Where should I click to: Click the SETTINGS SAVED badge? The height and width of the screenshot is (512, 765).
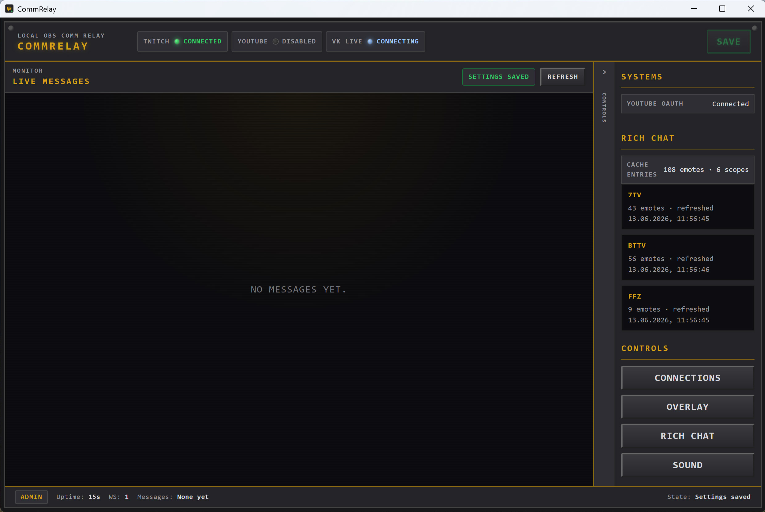[x=499, y=77]
